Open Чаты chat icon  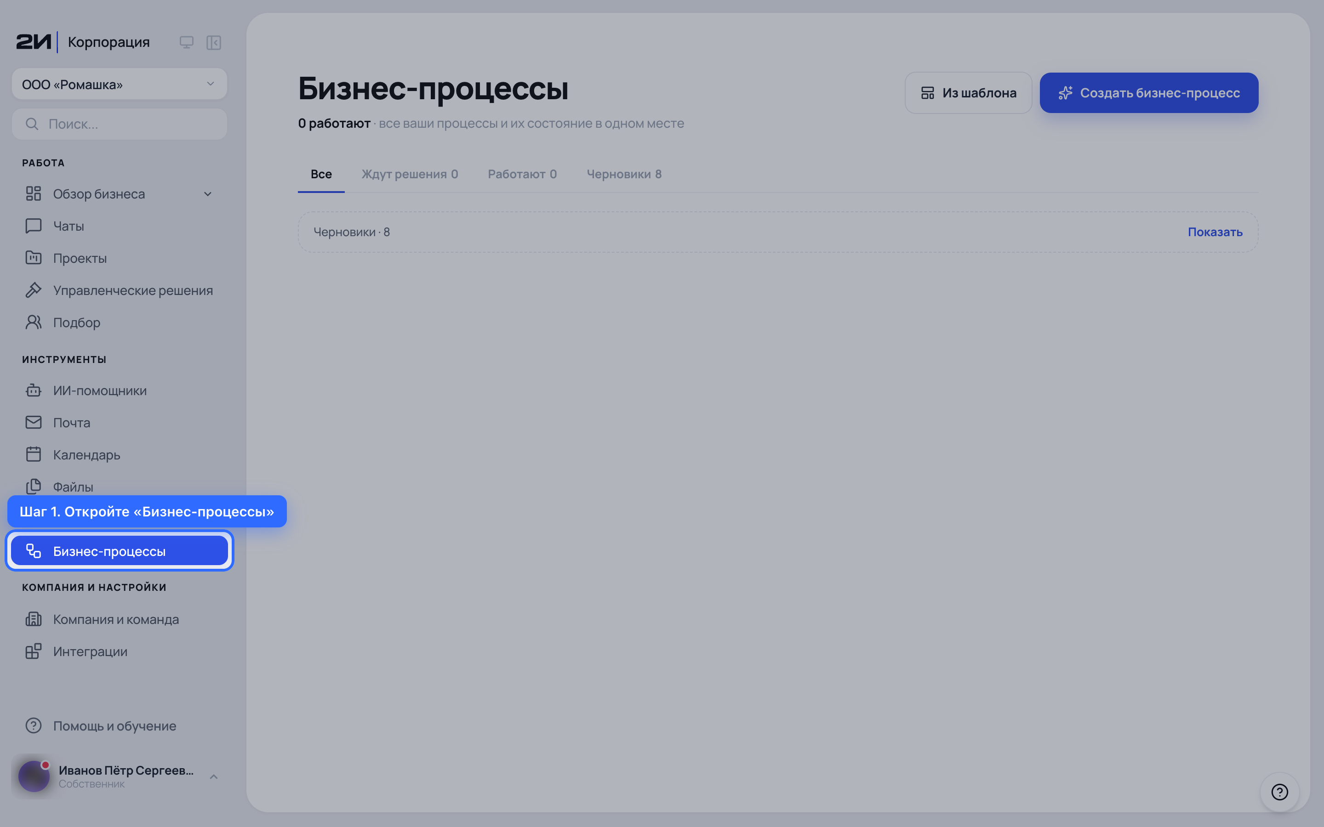click(x=34, y=226)
